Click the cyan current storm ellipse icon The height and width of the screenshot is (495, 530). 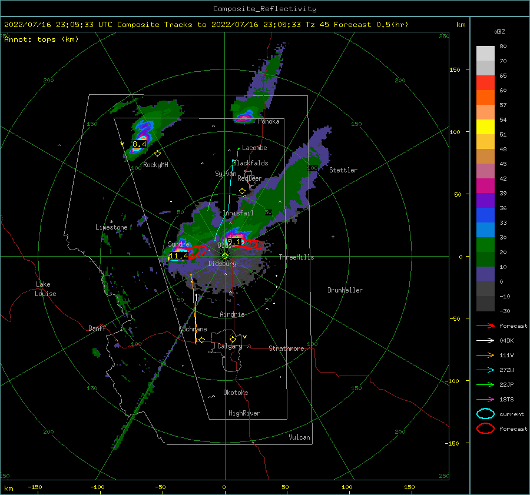pyautogui.click(x=485, y=414)
